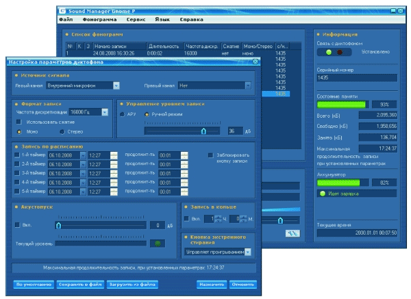Click the Текущее время field
Screen dimensions: 411x299
(357, 233)
